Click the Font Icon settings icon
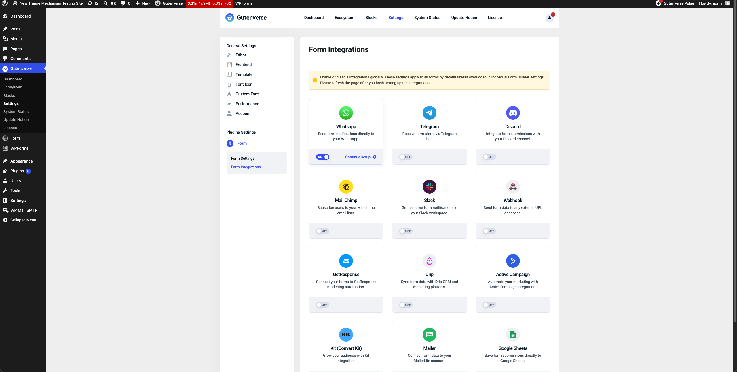This screenshot has width=737, height=372. click(x=229, y=84)
